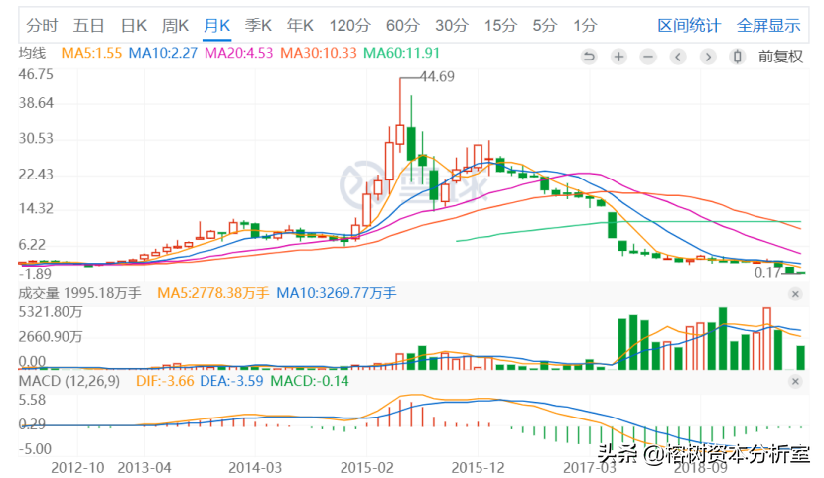
Task: Select the 周K weekly candlestick tab
Action: tap(175, 25)
